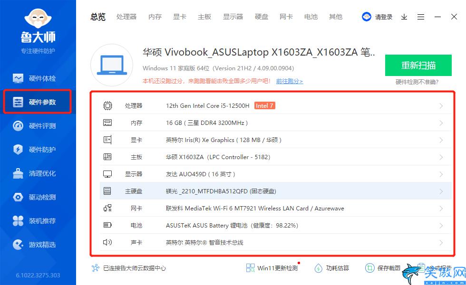Click 请登录 to sign in
The height and width of the screenshot is (285, 466).
383,17
